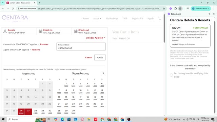217x122 pixels.
Task: Click the 5% Off coupon card
Action: 190,36
